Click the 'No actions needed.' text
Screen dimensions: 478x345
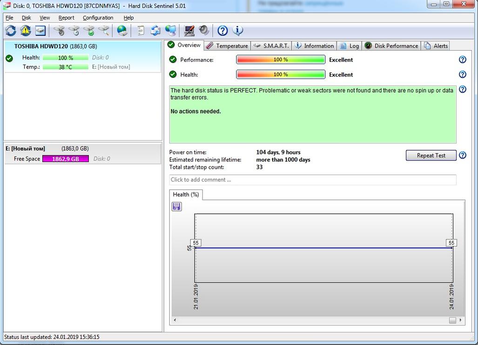pyautogui.click(x=195, y=112)
